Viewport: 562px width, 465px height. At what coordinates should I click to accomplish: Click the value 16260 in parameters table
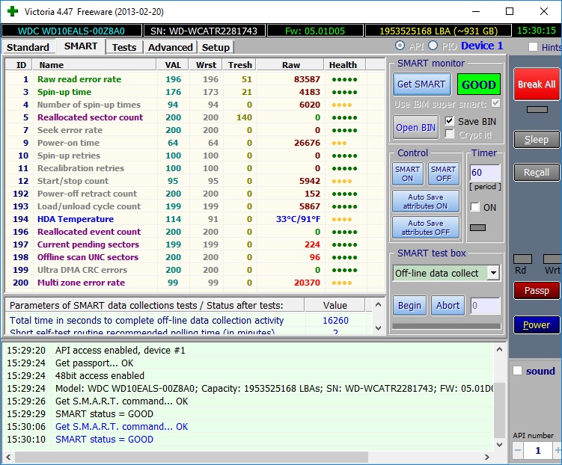coord(335,320)
